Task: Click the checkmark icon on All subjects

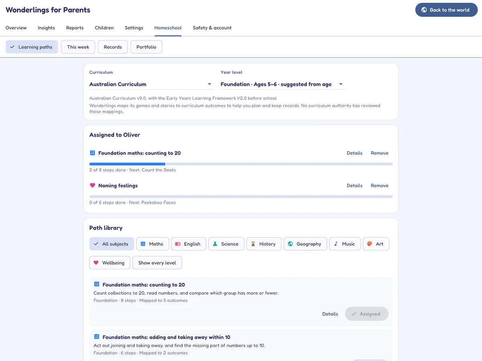Action: (96, 244)
